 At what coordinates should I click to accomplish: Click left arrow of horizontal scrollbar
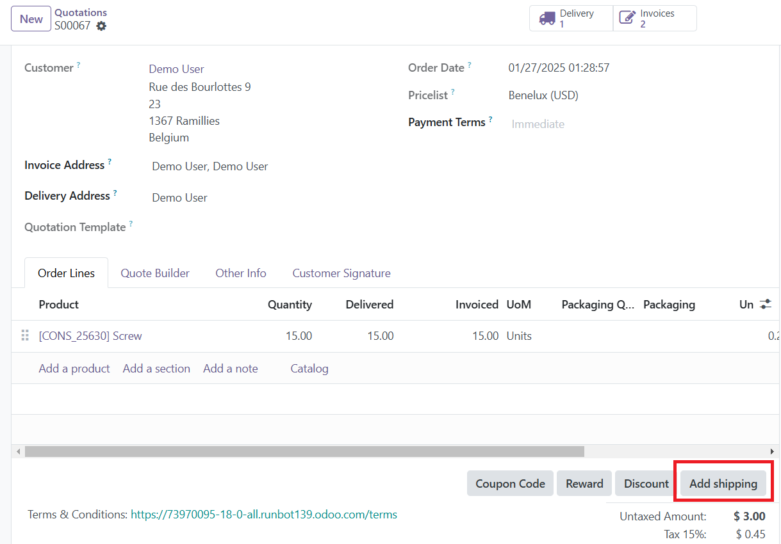pyautogui.click(x=19, y=451)
